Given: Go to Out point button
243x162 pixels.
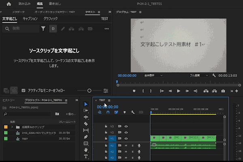Looking at the screenshot, I should pyautogui.click(x=196, y=91).
